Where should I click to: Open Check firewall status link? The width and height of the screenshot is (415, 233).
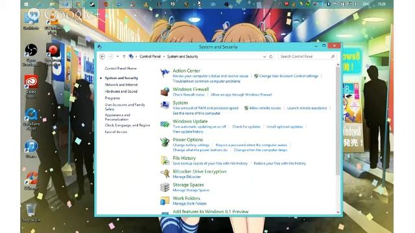[x=189, y=94]
